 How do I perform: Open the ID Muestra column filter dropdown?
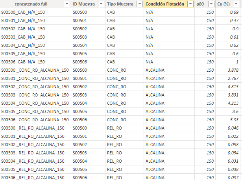point(101,4)
